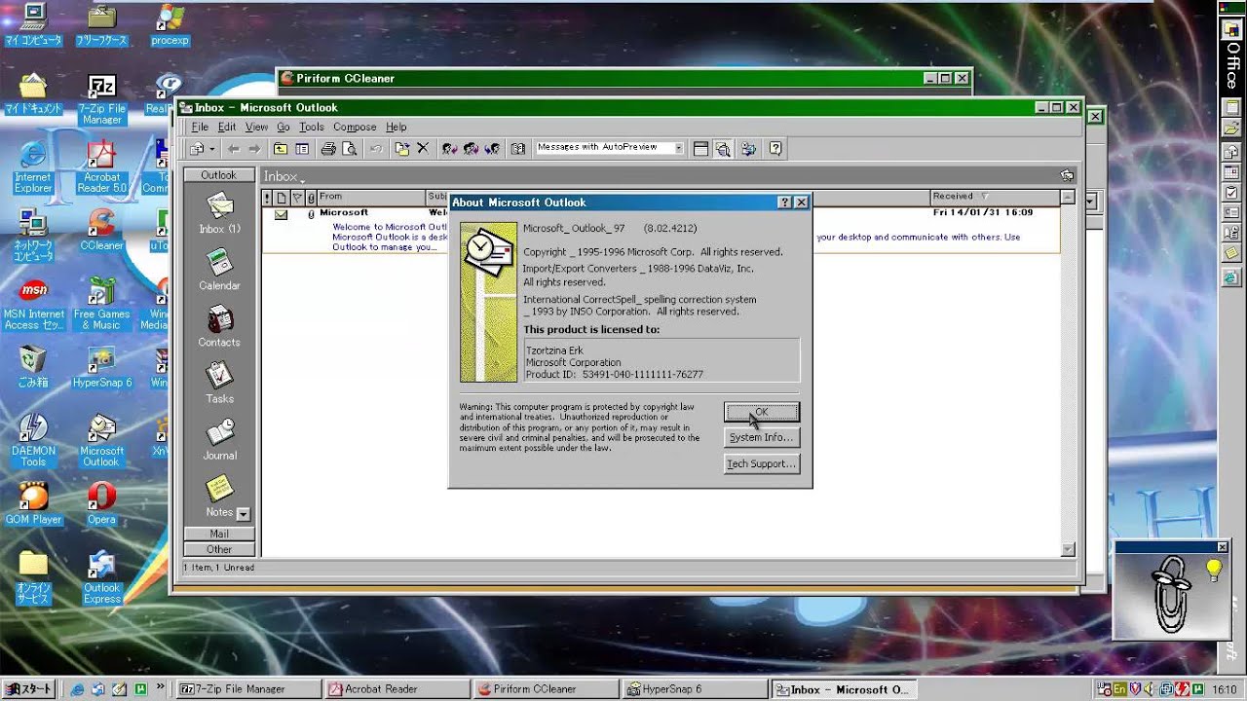
Task: Click the Print Preview toolbar icon
Action: click(x=350, y=149)
